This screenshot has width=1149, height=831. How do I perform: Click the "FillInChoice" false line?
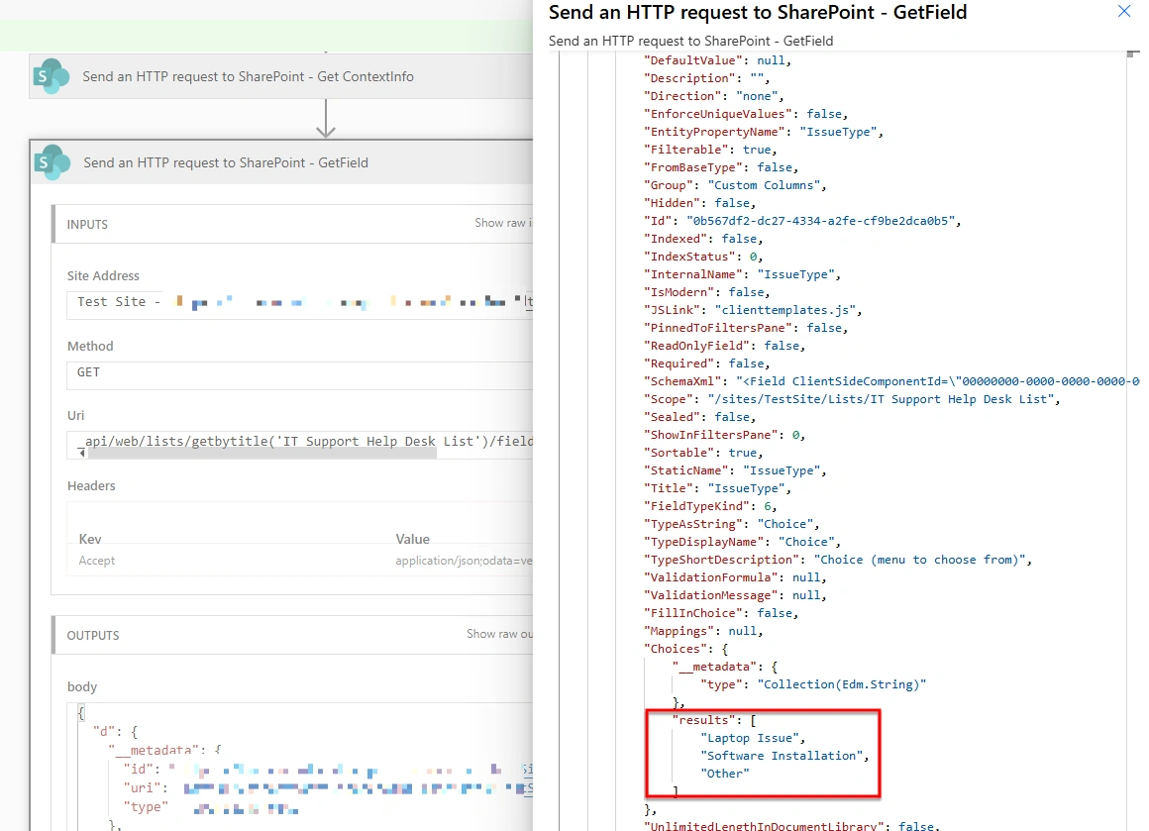tap(721, 613)
